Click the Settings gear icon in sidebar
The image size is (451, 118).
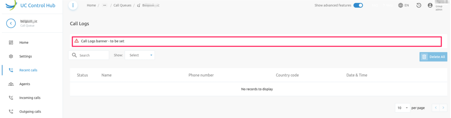pyautogui.click(x=11, y=56)
